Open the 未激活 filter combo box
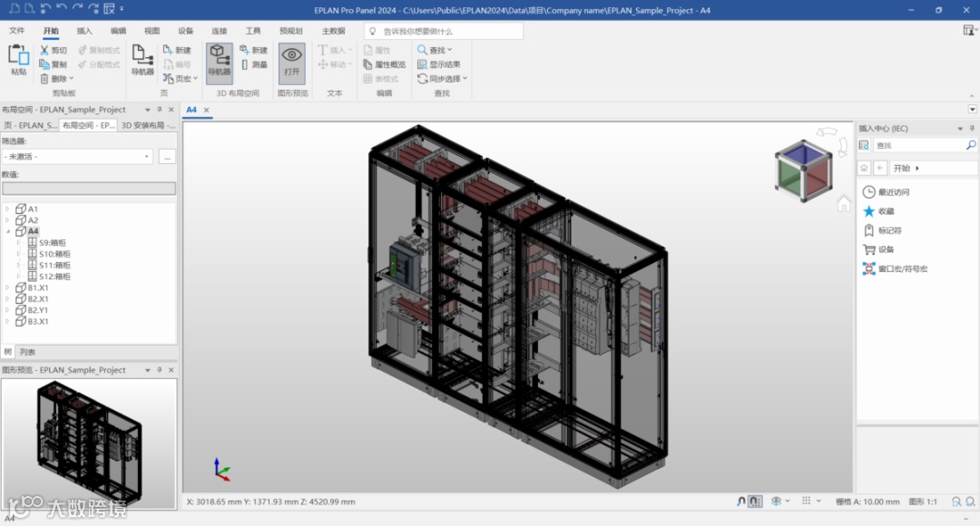Viewport: 980px width, 526px height. [77, 156]
